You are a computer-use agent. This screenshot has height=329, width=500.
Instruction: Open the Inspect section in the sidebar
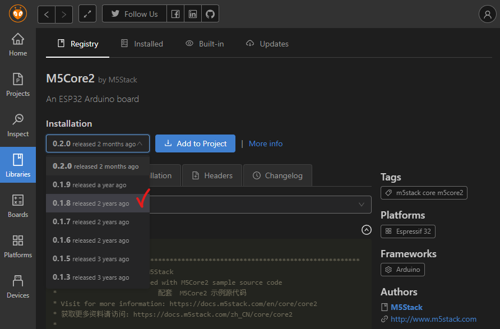(x=17, y=124)
